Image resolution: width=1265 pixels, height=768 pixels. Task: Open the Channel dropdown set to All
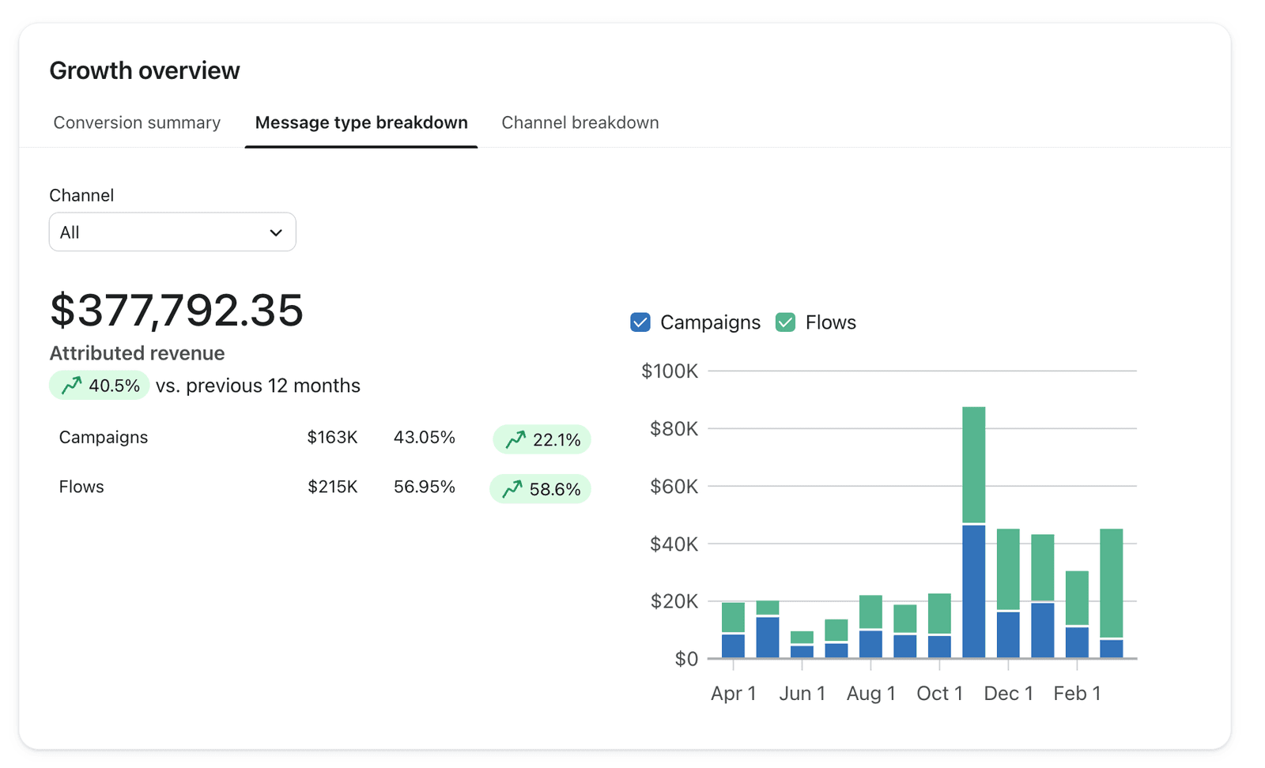[x=172, y=232]
